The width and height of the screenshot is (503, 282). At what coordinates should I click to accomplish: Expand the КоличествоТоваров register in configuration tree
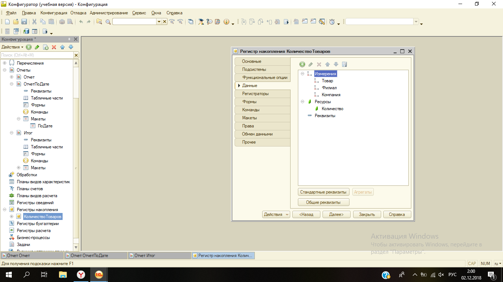pyautogui.click(x=11, y=217)
